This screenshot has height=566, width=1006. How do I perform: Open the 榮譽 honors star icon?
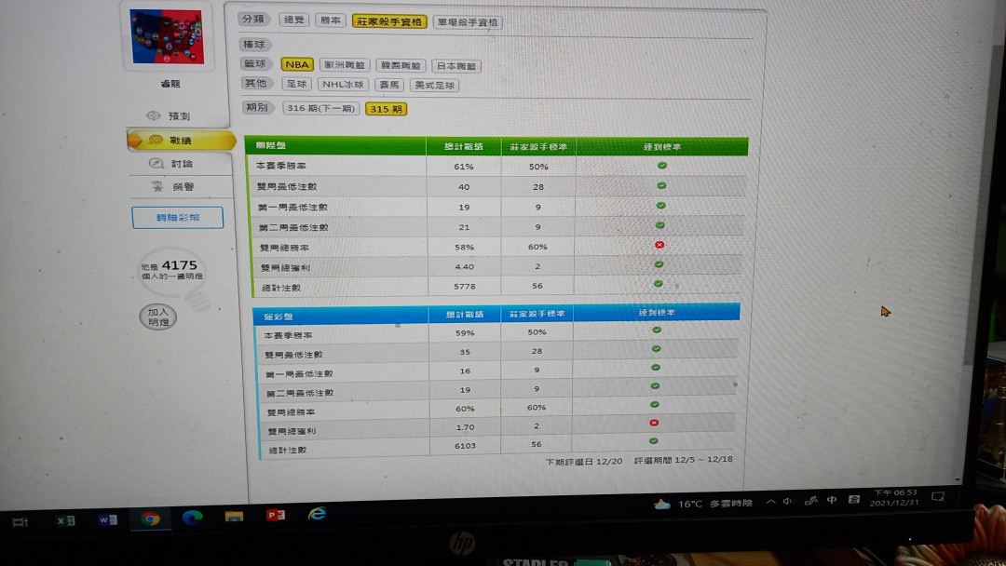pos(157,186)
